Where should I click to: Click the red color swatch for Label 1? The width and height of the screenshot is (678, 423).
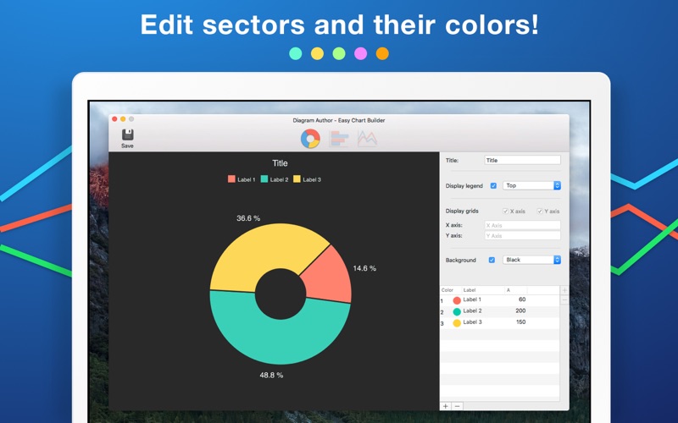click(457, 300)
